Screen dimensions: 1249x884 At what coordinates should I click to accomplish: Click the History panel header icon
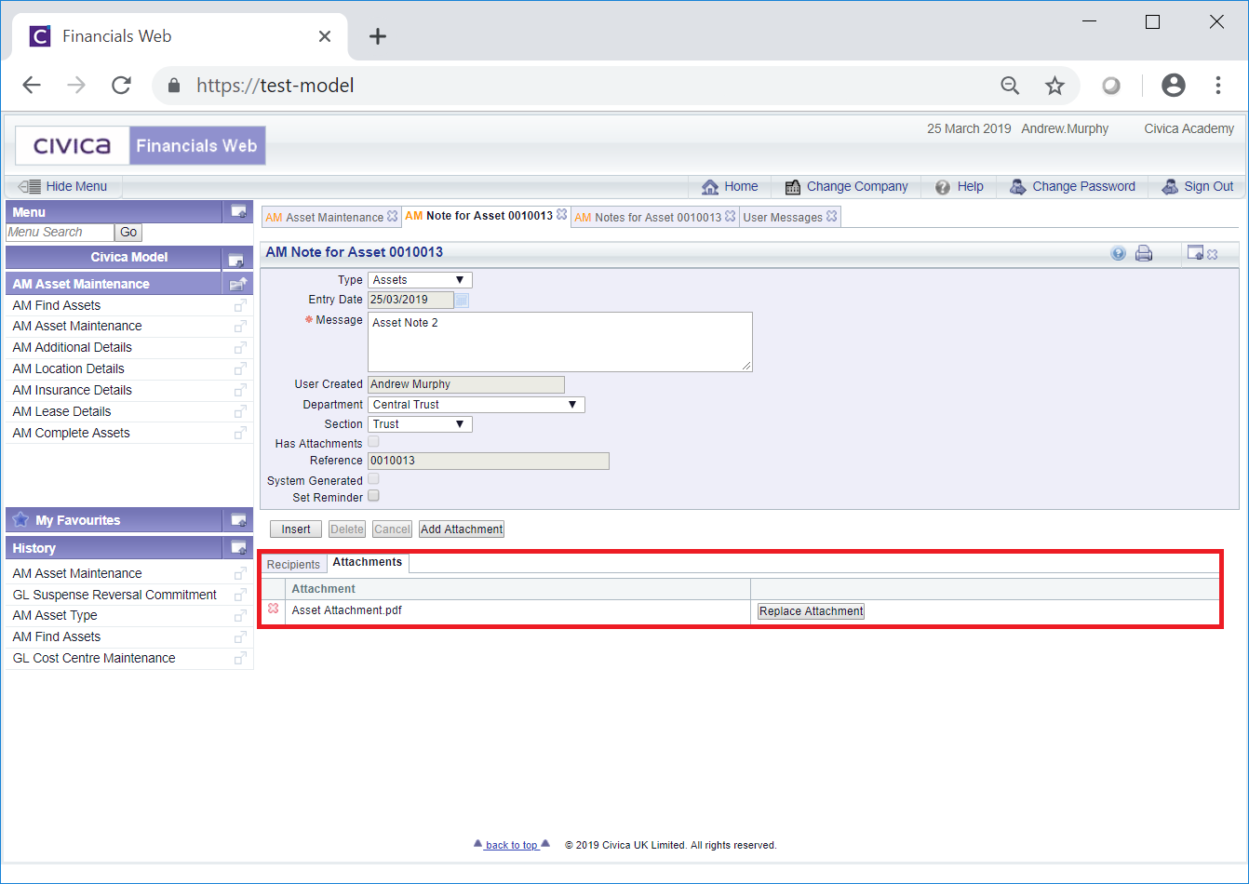tap(238, 548)
